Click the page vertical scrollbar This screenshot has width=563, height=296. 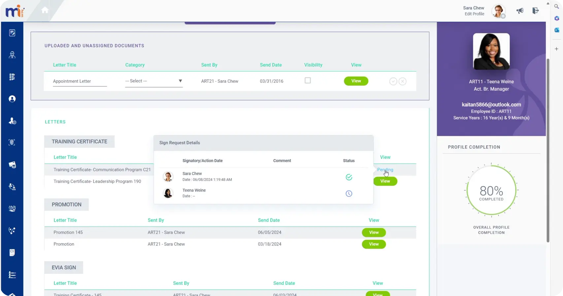click(x=548, y=150)
